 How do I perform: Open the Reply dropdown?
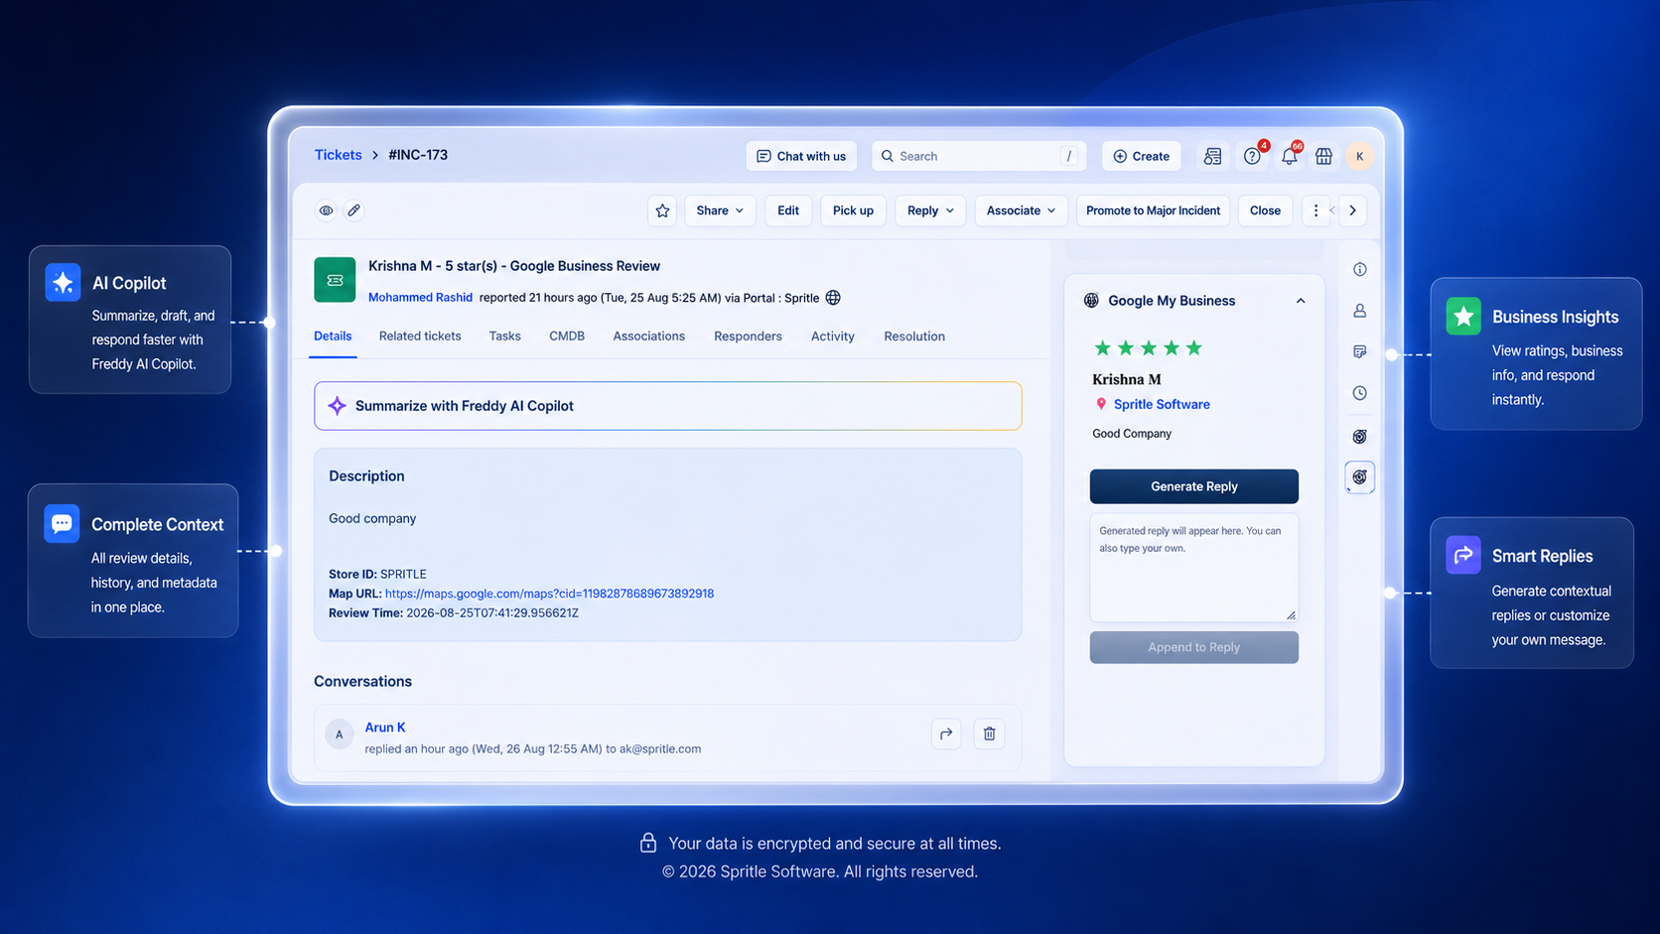(930, 210)
